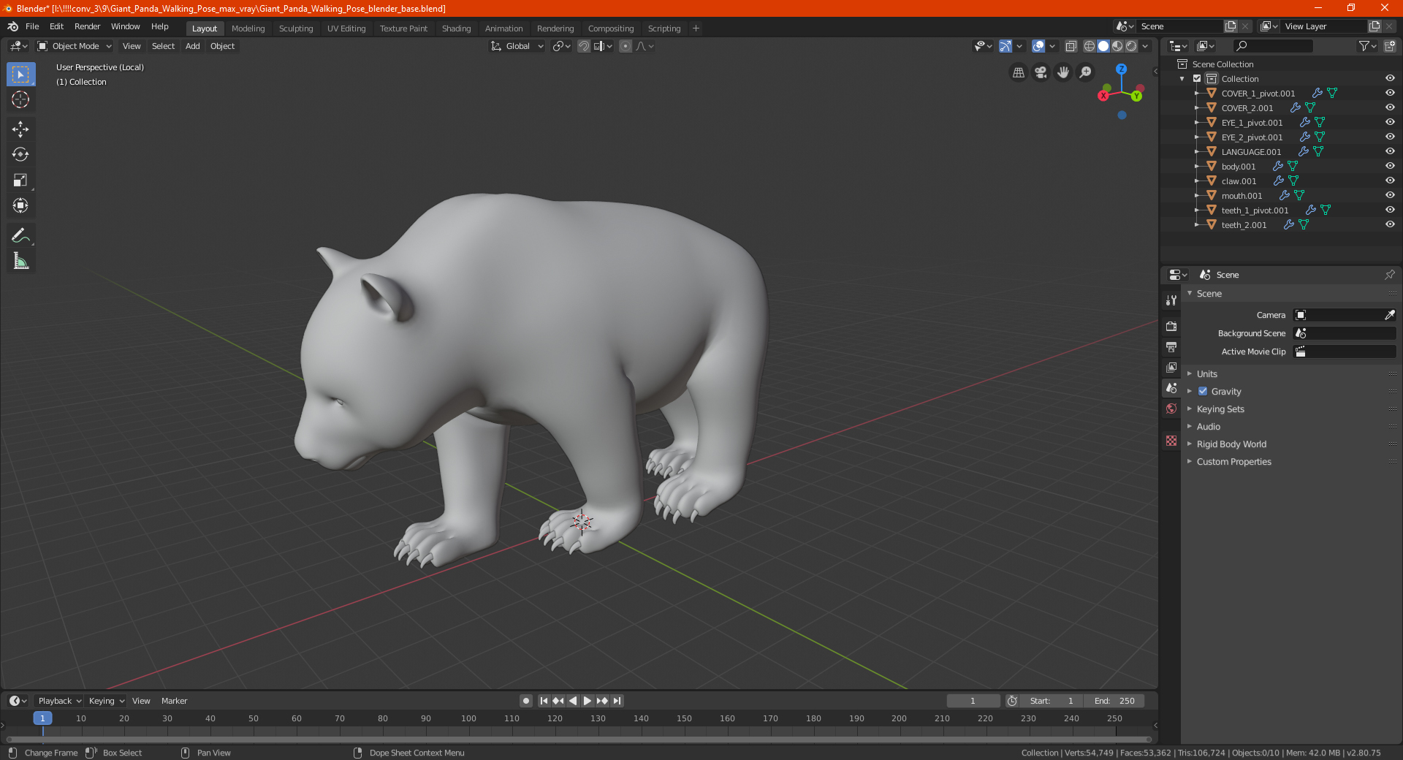Toggle X-Ray mode in viewport
Screen dimensions: 1403x760
tap(1071, 46)
